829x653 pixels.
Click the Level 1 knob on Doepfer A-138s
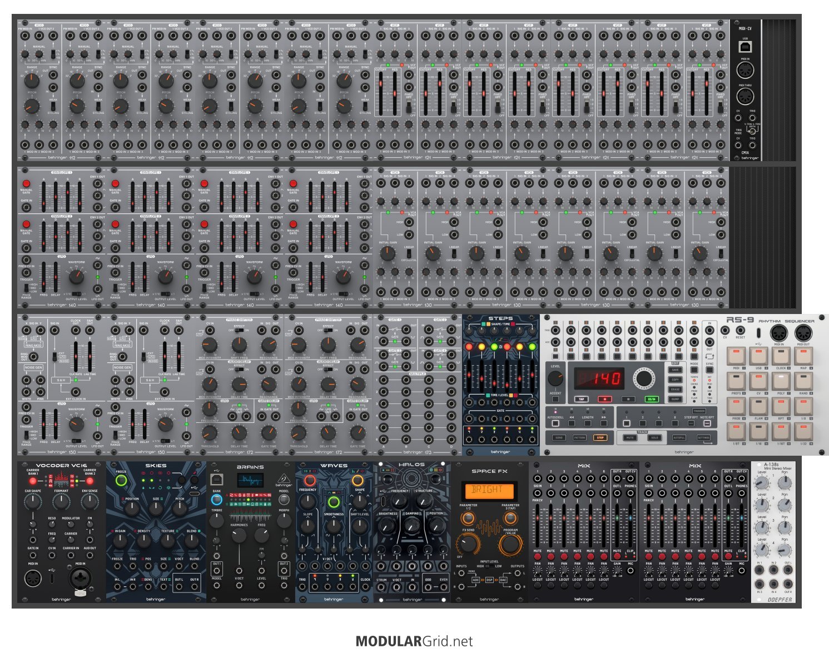762,482
